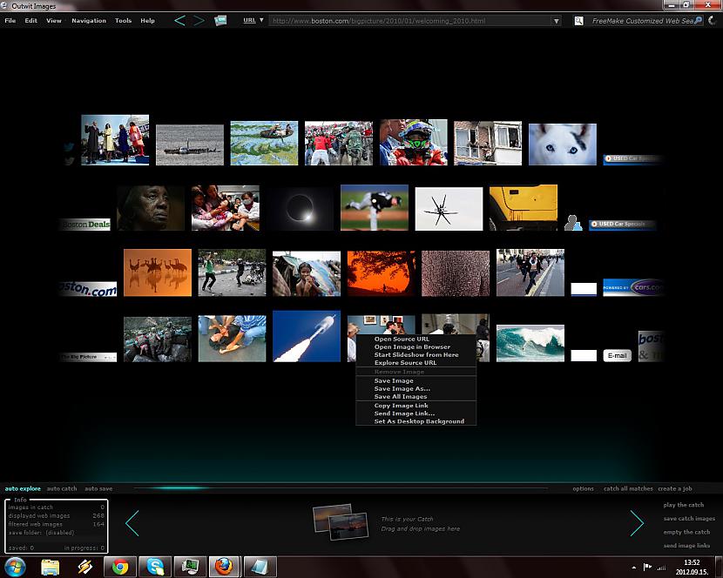Click the network signal icon in system tray
The width and height of the screenshot is (723, 578).
pos(662,567)
